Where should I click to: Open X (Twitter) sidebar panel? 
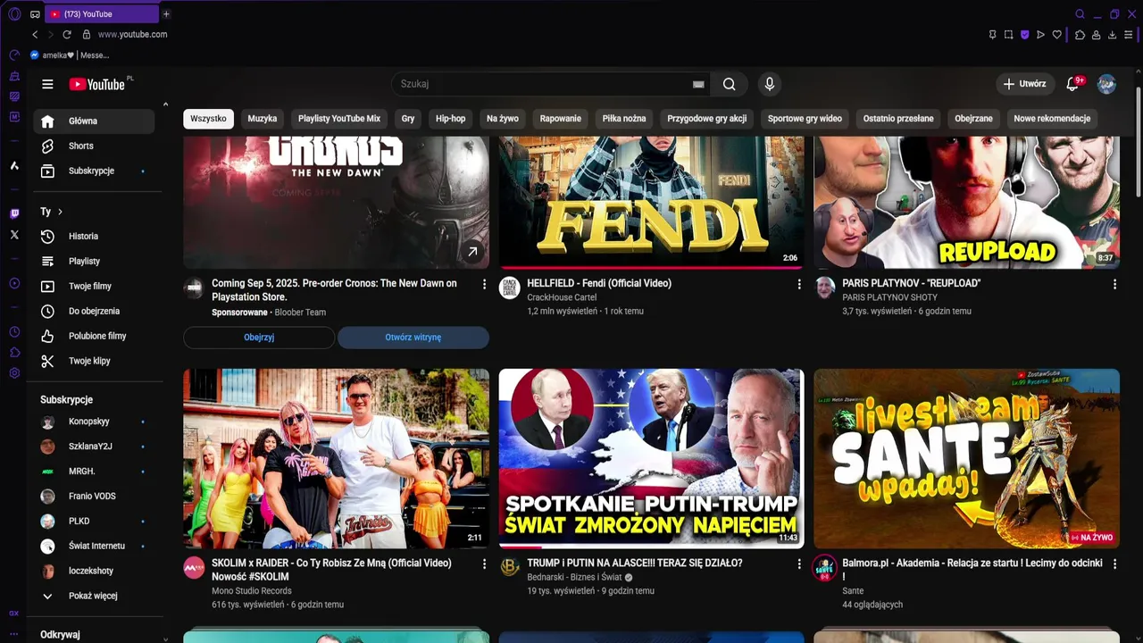(x=14, y=235)
